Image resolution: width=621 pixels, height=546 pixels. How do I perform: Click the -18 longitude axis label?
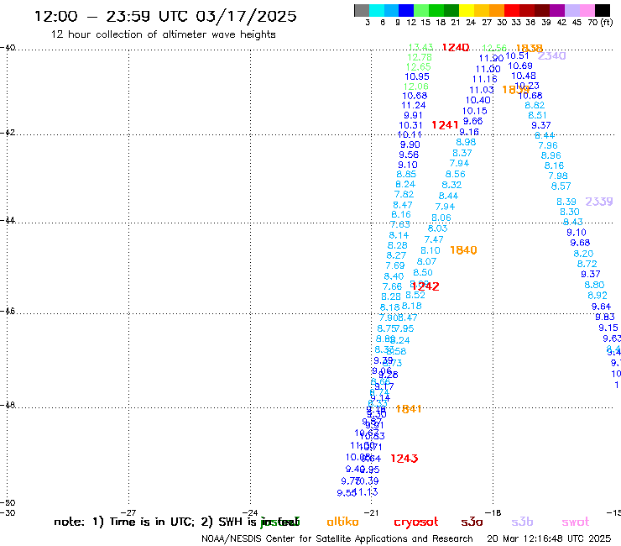point(493,512)
